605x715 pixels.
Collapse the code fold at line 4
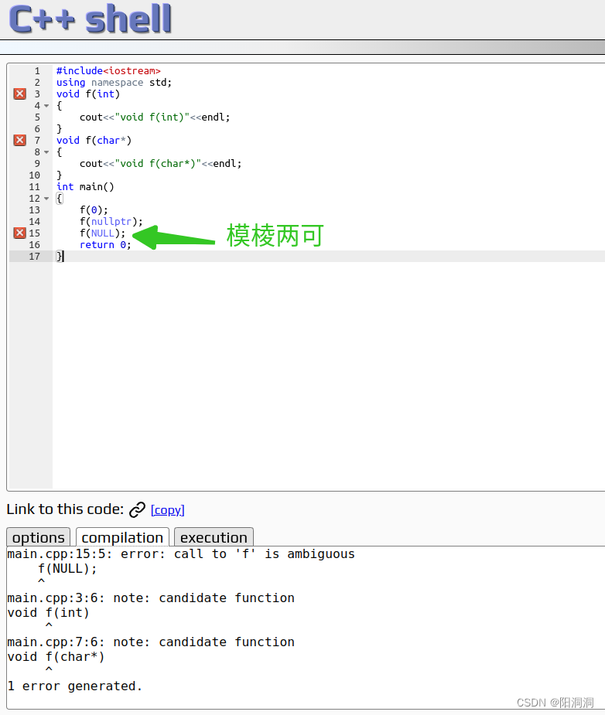point(46,106)
